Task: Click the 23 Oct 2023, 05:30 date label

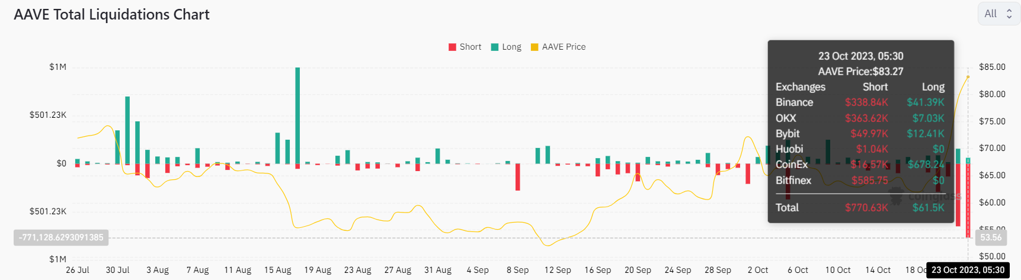Action: pyautogui.click(x=968, y=270)
